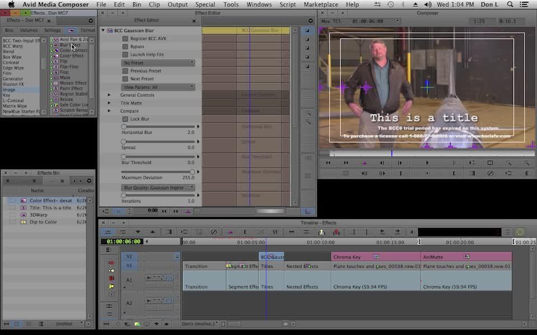Open Spotlight search in menu bar
This screenshot has width=537, height=335.
click(x=510, y=4)
